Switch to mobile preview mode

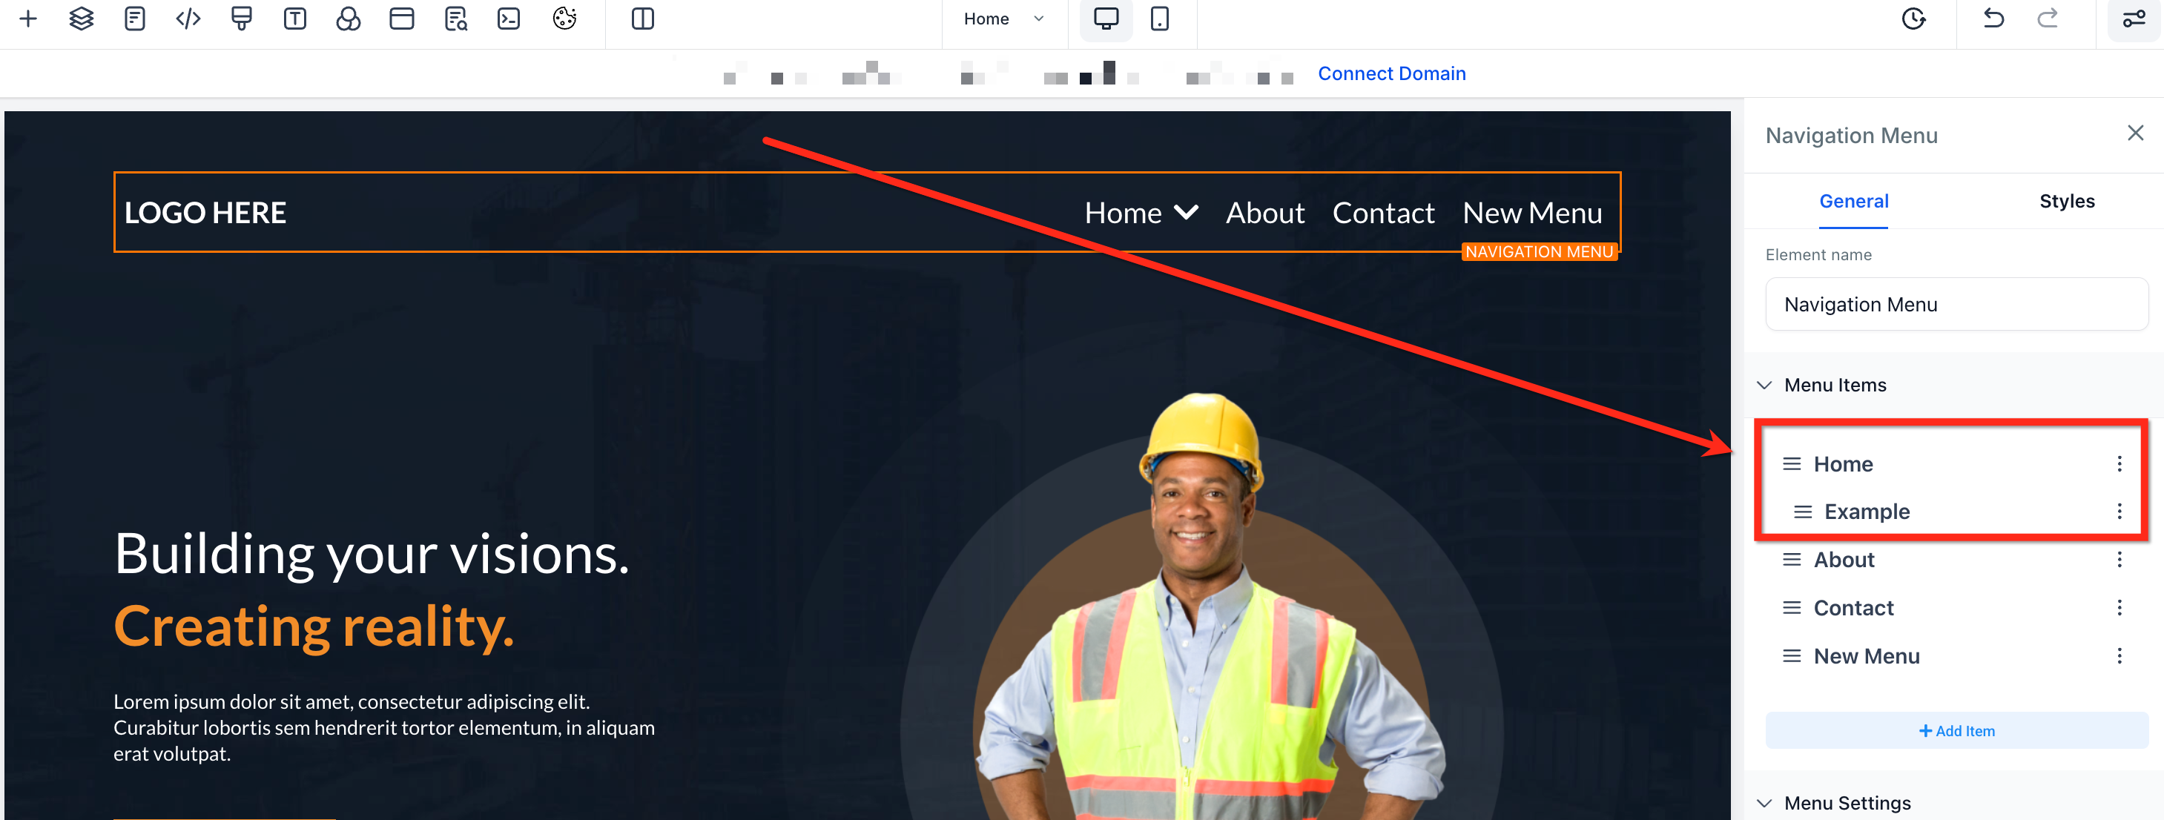1159,19
